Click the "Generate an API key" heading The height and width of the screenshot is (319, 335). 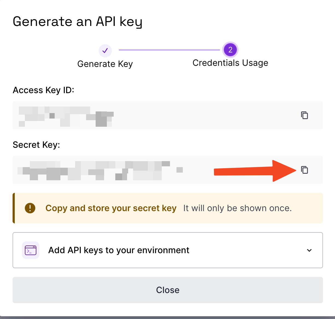point(78,22)
